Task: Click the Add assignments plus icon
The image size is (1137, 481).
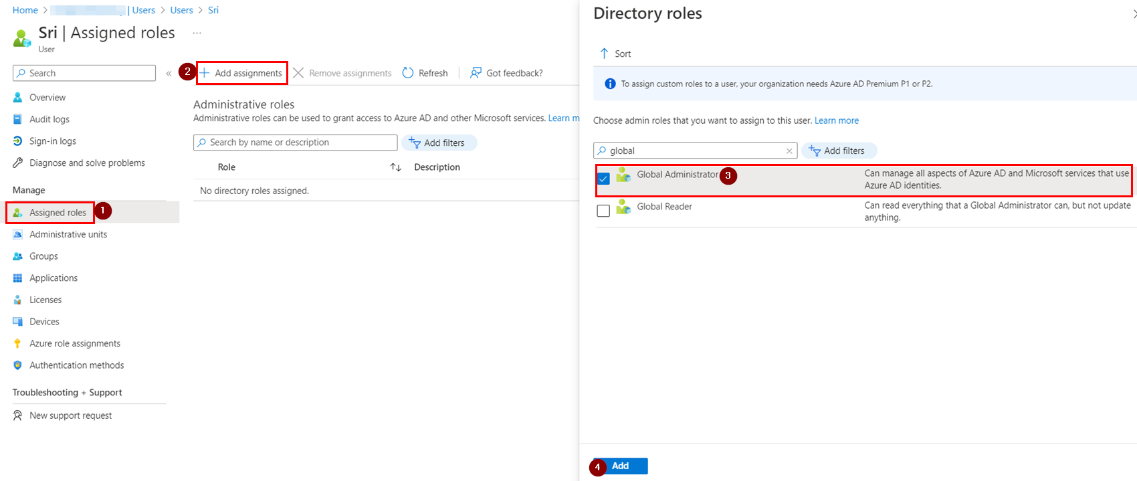Action: click(205, 73)
